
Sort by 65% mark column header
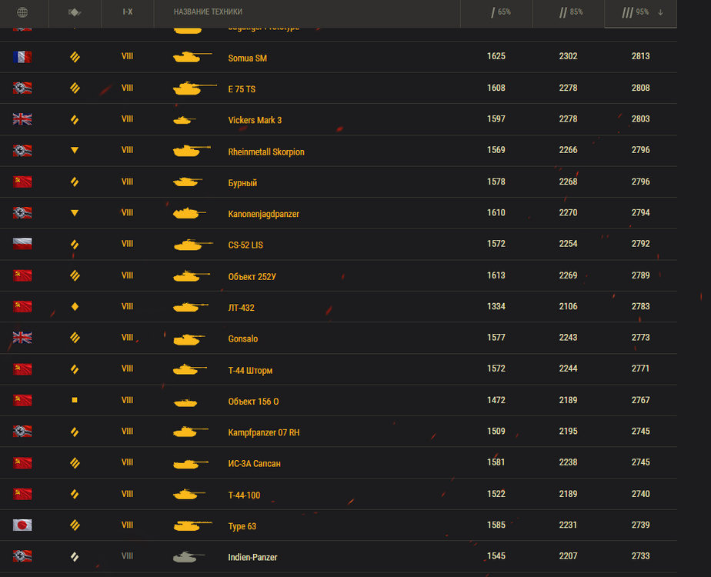click(501, 12)
